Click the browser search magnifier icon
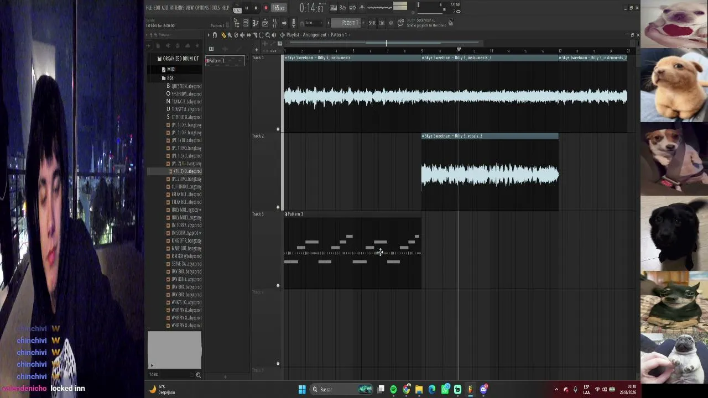Screen dimensions: 708x398 [x=198, y=375]
